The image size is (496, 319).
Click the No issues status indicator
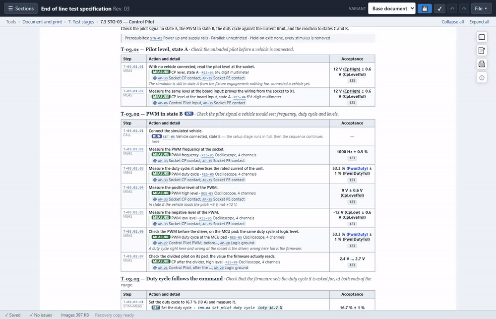click(41, 315)
